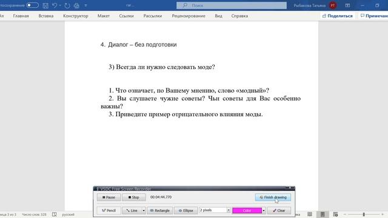The height and width of the screenshot is (218, 388).
Task: Select the Ellipse drawing tool
Action: coord(186,210)
